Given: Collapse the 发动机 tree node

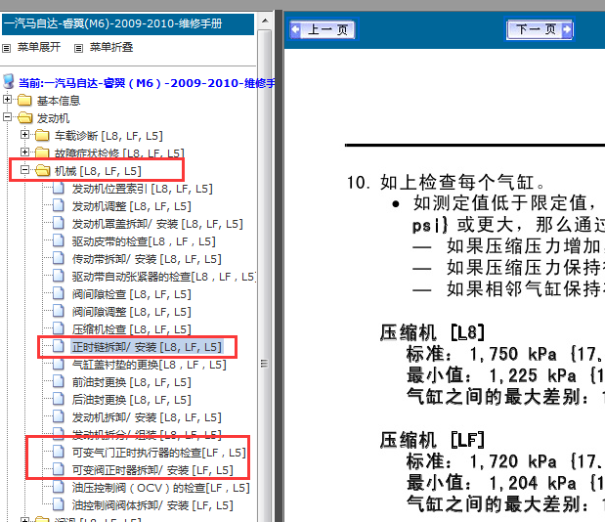Looking at the screenshot, I should coord(7,117).
